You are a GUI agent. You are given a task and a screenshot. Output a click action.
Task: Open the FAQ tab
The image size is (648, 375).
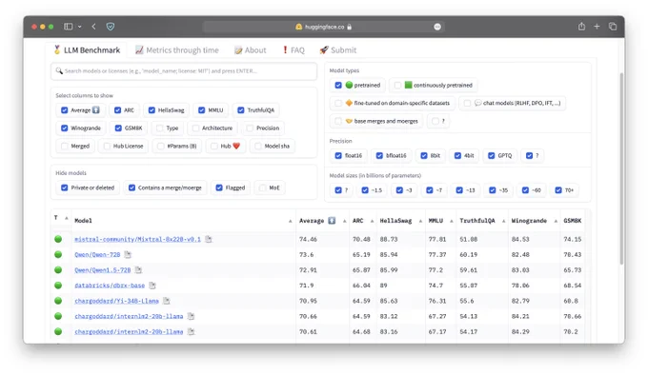tap(294, 49)
